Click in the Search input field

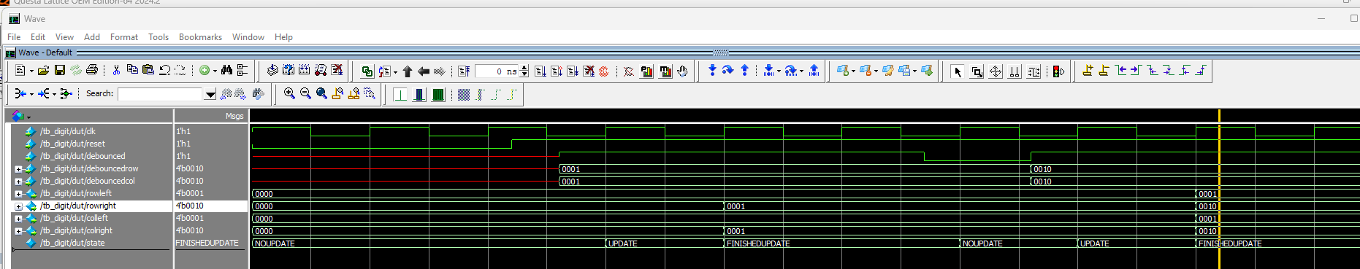click(161, 94)
